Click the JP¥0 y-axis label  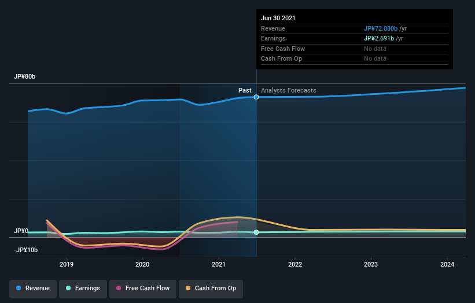(x=21, y=231)
